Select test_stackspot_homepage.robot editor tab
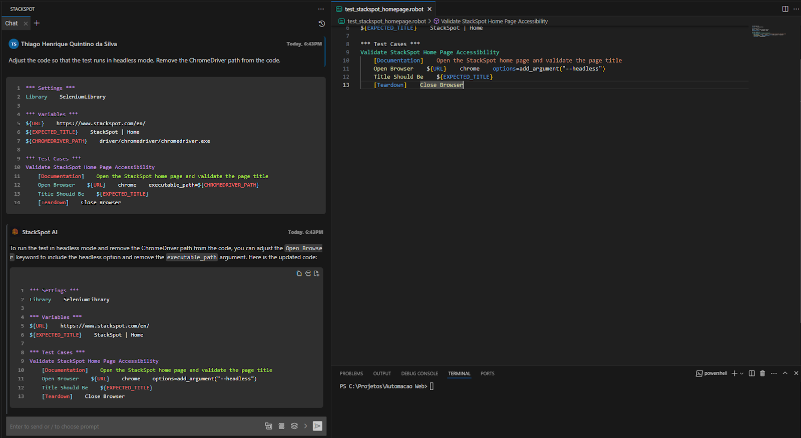This screenshot has width=801, height=438. point(384,9)
